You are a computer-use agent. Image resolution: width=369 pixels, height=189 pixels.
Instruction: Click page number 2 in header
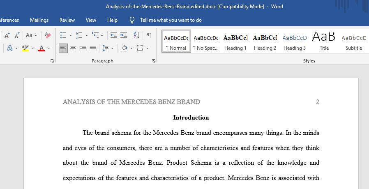(x=318, y=102)
